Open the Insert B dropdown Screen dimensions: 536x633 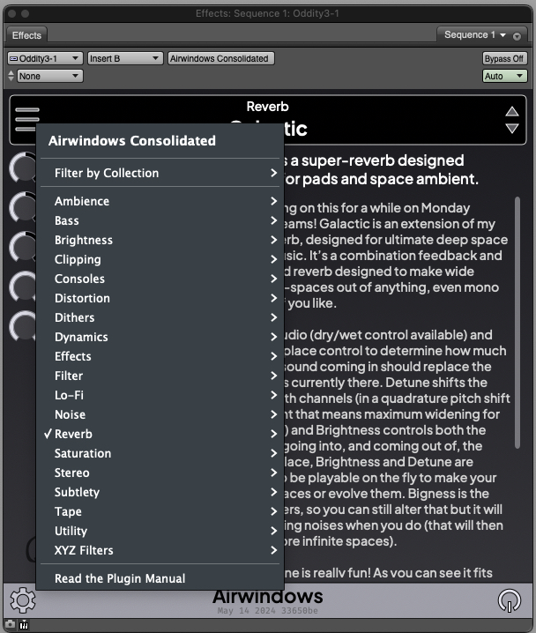pyautogui.click(x=125, y=58)
